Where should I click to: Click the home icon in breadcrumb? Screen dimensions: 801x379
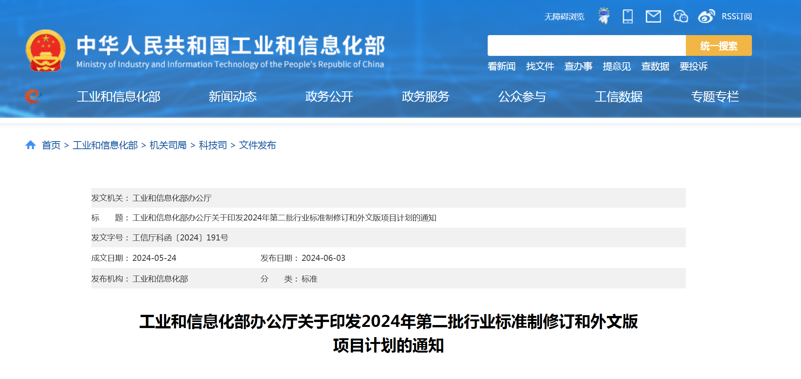pyautogui.click(x=31, y=145)
